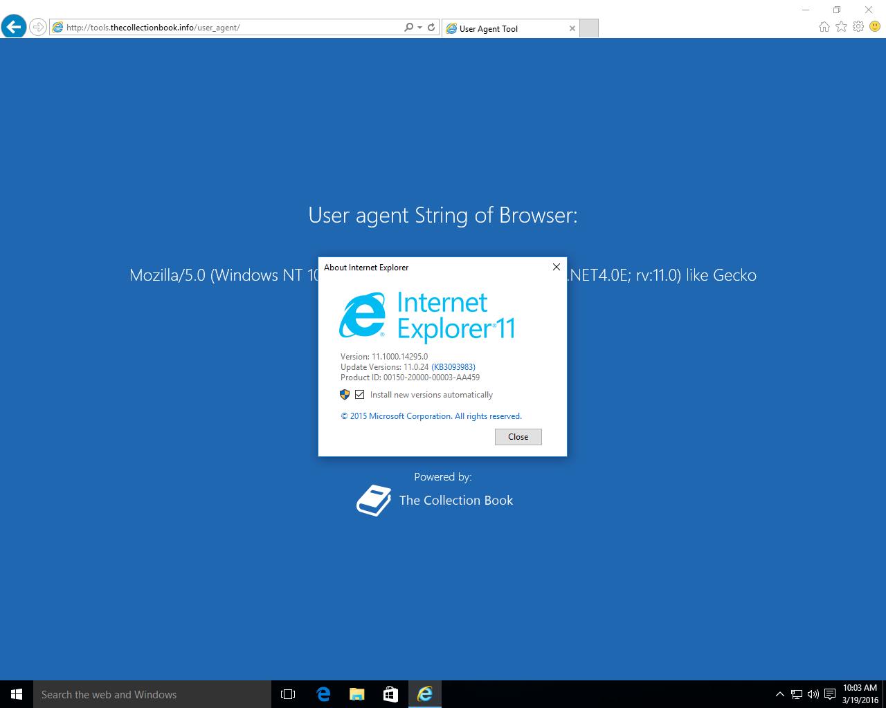Switch to the User Agent Tool tab
The image size is (886, 708).
[x=510, y=28]
